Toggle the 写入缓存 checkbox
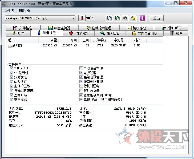Screen dimensions: 194x159 pos(11,81)
